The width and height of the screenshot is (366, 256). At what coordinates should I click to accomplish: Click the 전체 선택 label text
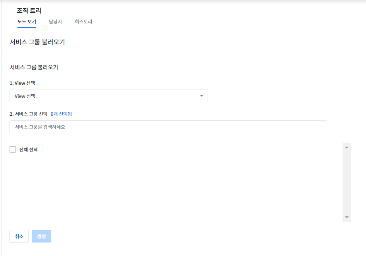coord(28,150)
